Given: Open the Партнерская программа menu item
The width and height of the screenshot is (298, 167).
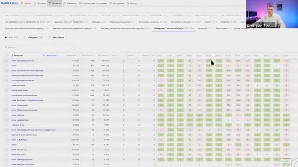Looking at the screenshot, I should 93,3.
